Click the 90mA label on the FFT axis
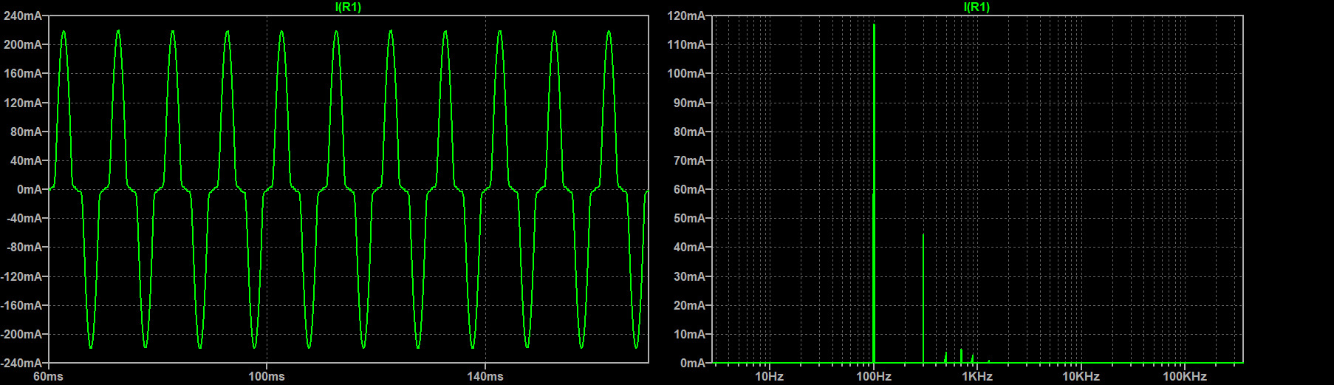1334x385 pixels. (x=690, y=103)
